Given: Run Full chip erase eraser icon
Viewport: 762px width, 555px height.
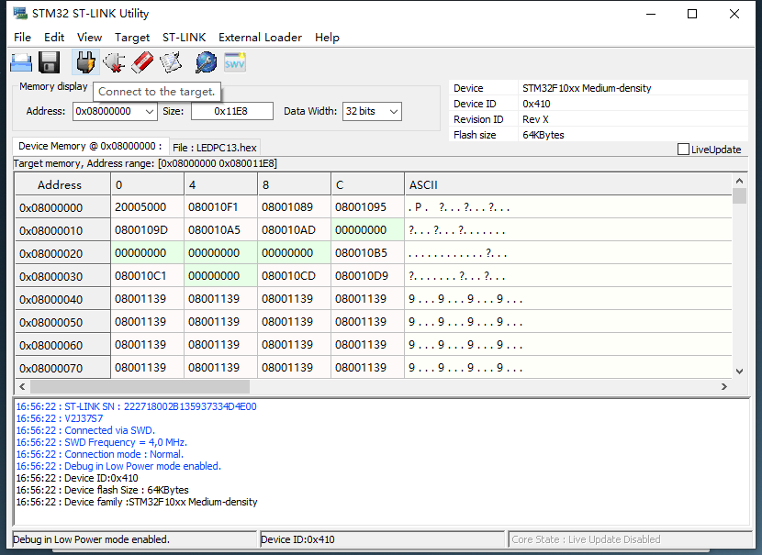Looking at the screenshot, I should (142, 62).
